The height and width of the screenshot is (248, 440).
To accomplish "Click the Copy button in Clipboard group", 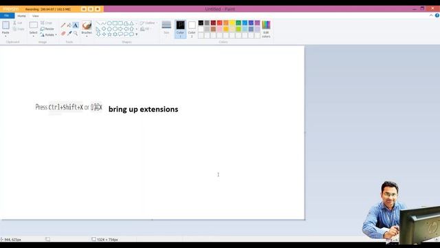I will point(19,29).
